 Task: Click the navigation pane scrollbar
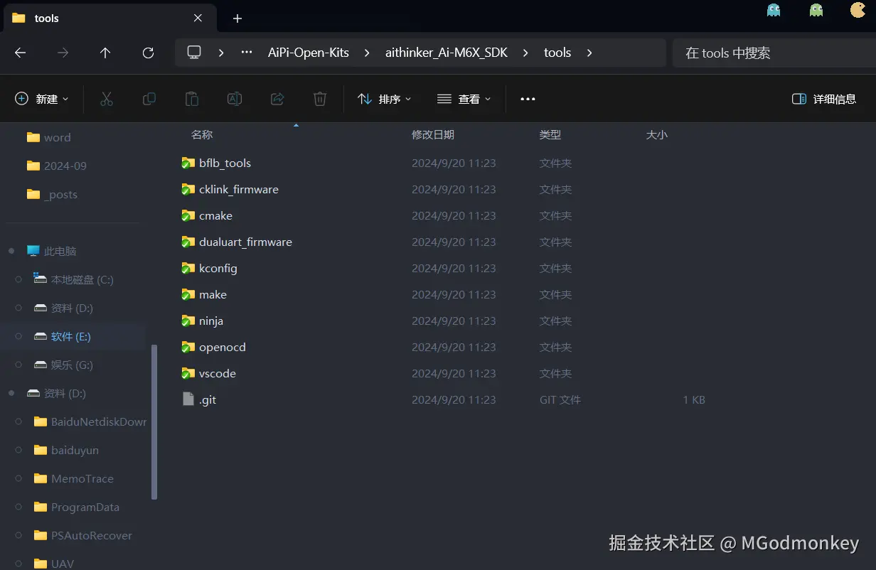pyautogui.click(x=154, y=422)
